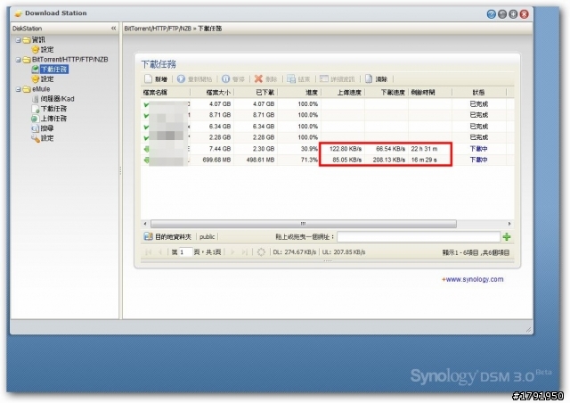Sort by the 檔案大小 column header
Viewport: 570px width, 403px height.
212,93
